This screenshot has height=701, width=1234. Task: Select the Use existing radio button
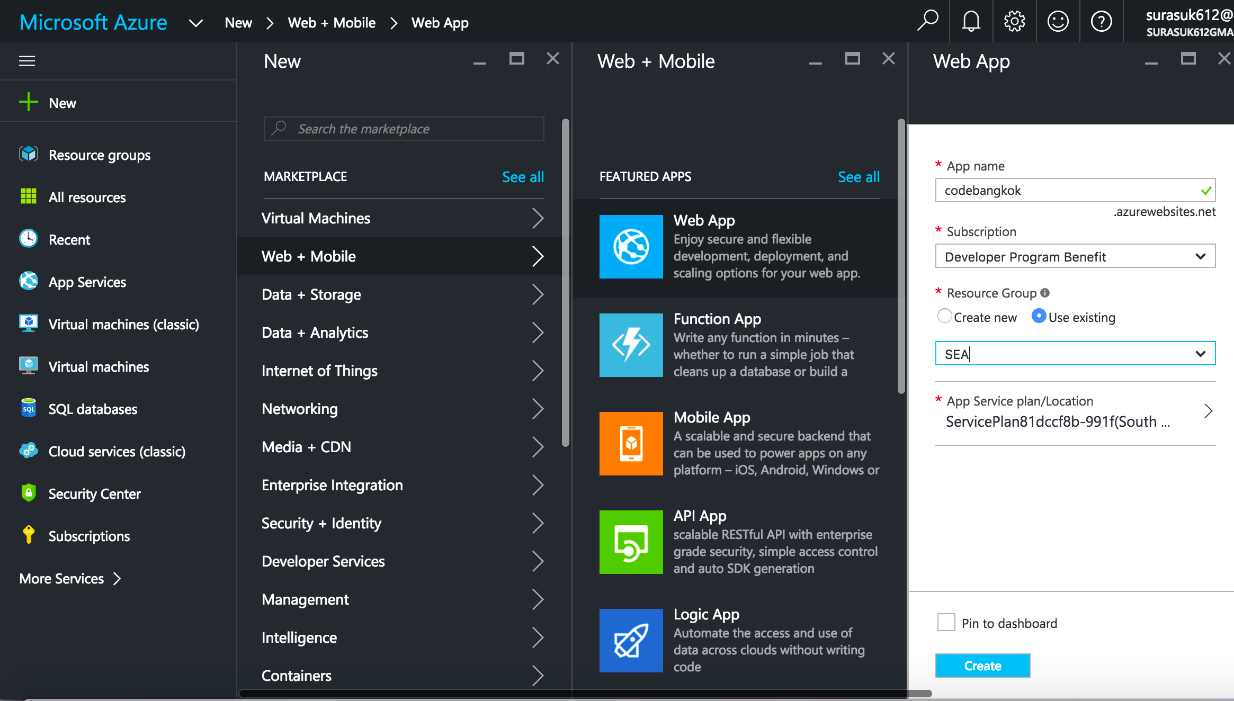[1039, 316]
